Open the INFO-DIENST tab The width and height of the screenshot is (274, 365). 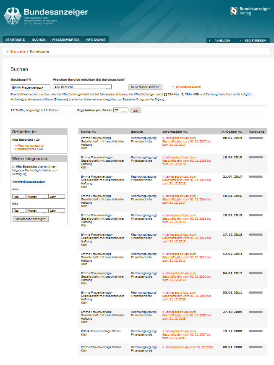(96, 39)
